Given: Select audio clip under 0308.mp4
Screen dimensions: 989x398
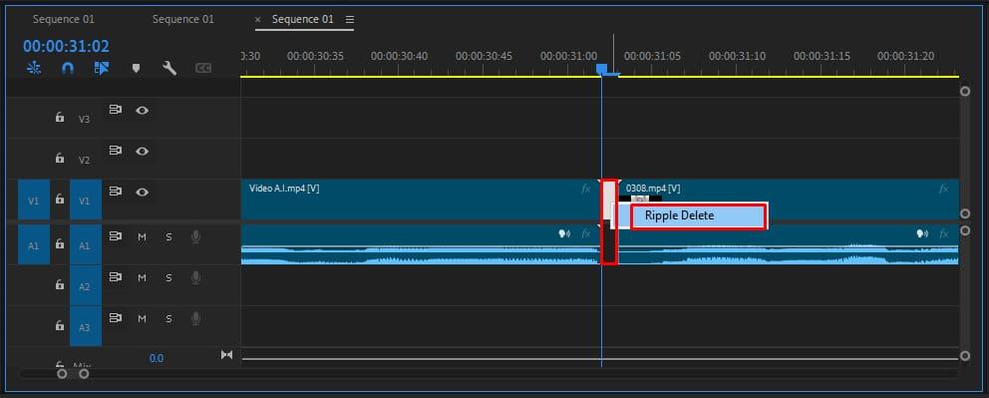Looking at the screenshot, I should point(789,244).
